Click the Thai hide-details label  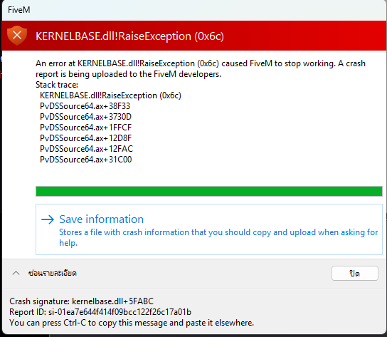tap(53, 273)
